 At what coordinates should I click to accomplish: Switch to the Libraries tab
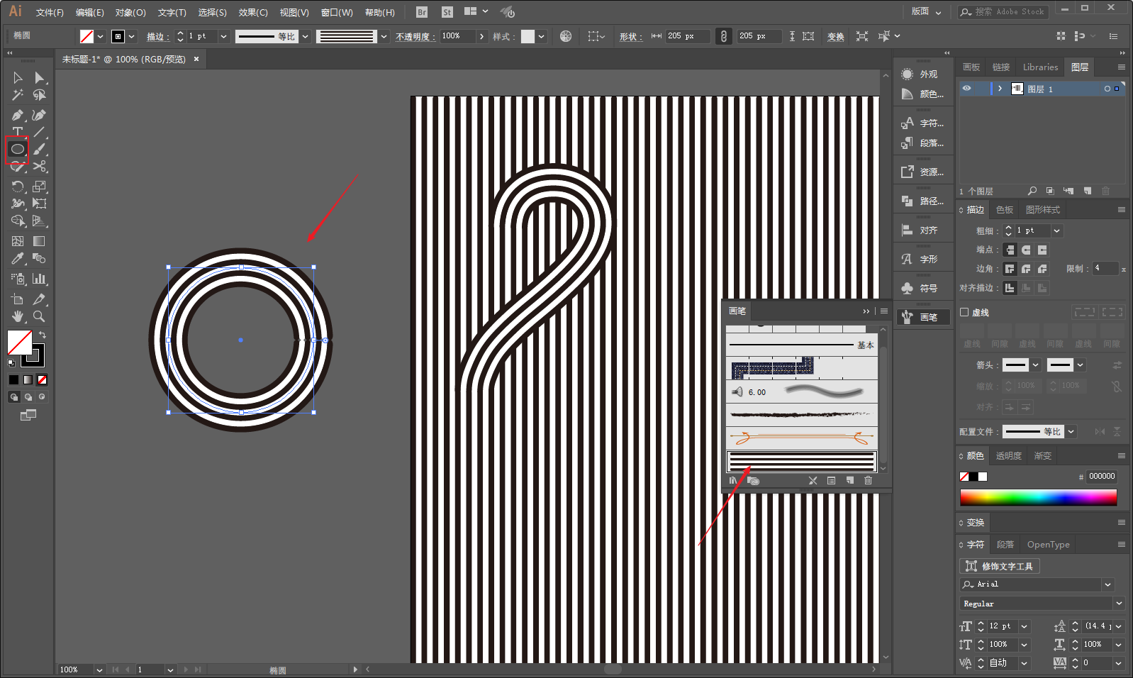tap(1040, 67)
